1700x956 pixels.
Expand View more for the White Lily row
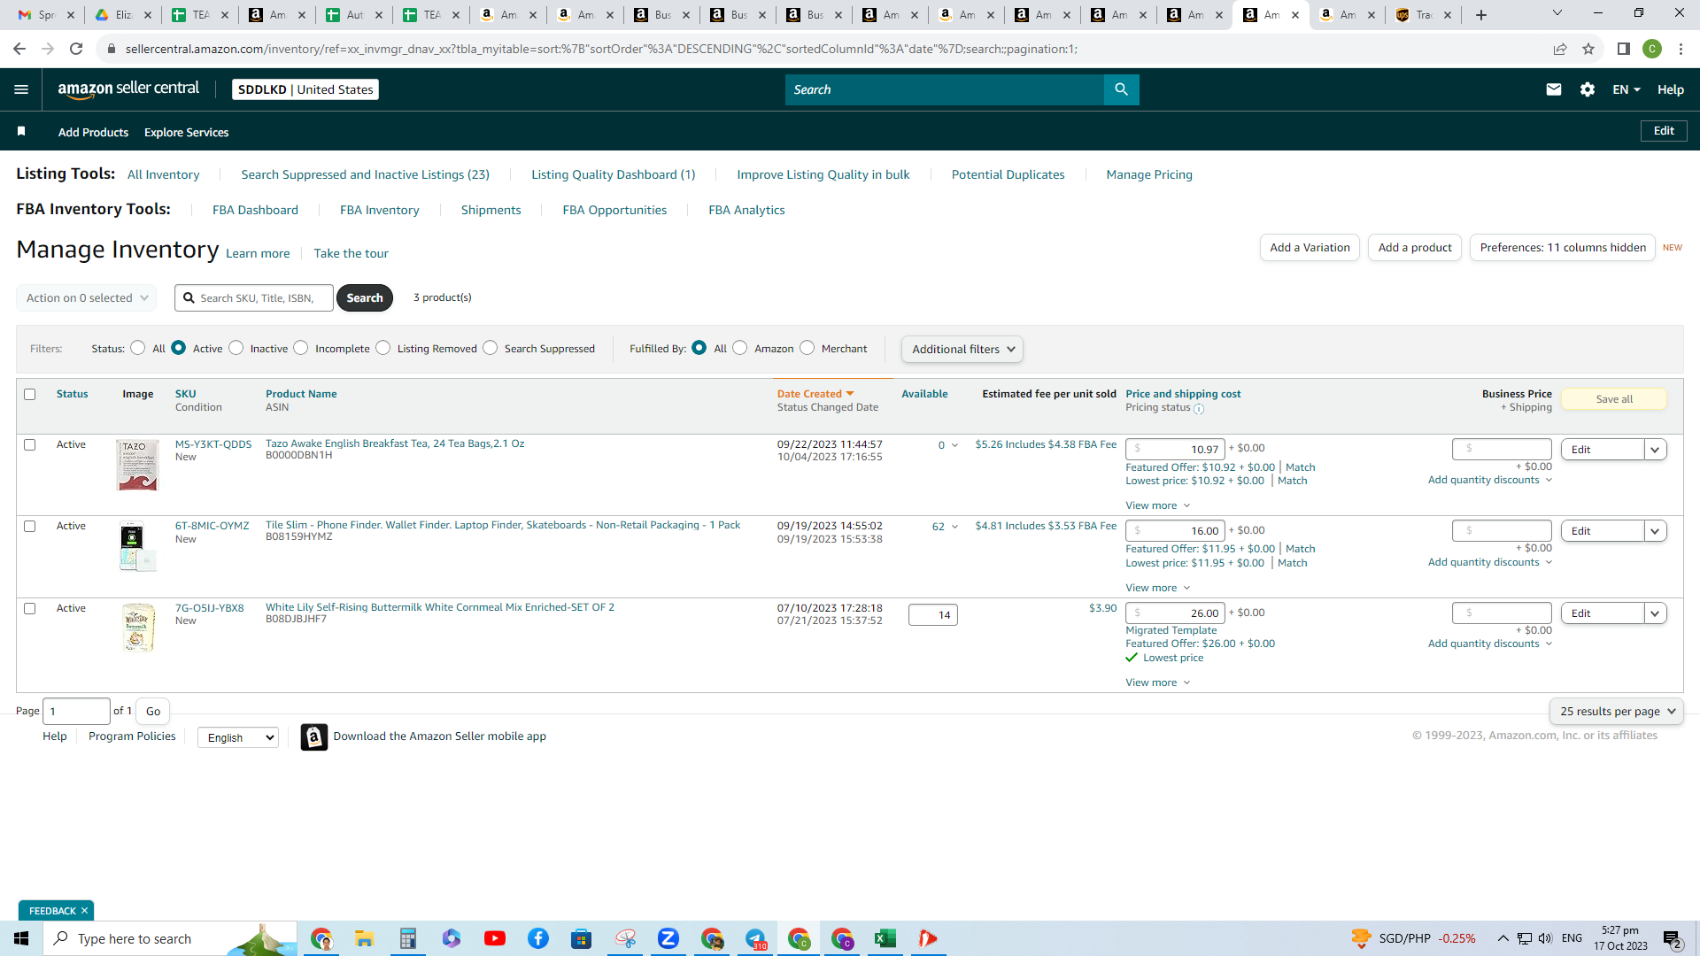click(x=1158, y=682)
